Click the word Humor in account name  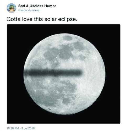(50, 6)
